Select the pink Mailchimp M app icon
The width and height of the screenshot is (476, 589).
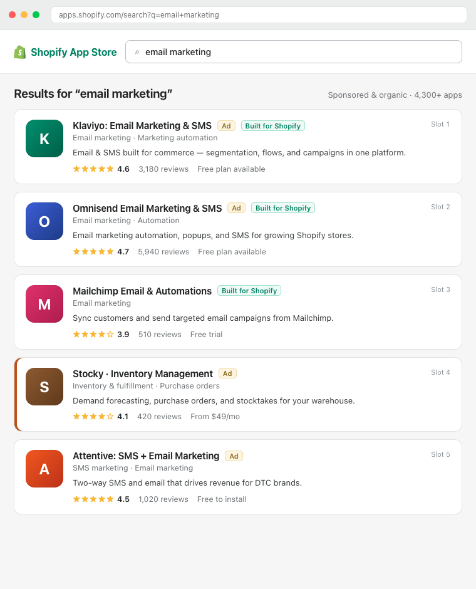pyautogui.click(x=44, y=304)
